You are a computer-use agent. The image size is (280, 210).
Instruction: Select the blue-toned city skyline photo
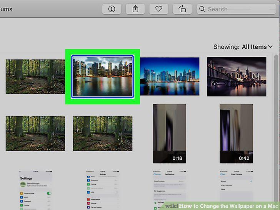click(170, 76)
